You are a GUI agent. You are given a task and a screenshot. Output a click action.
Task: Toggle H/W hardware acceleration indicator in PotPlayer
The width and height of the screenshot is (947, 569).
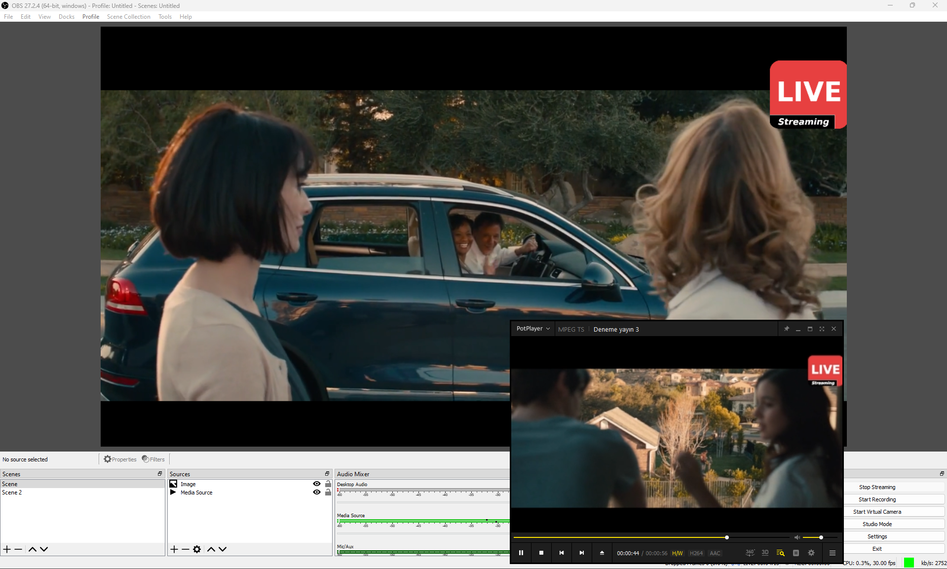point(678,553)
